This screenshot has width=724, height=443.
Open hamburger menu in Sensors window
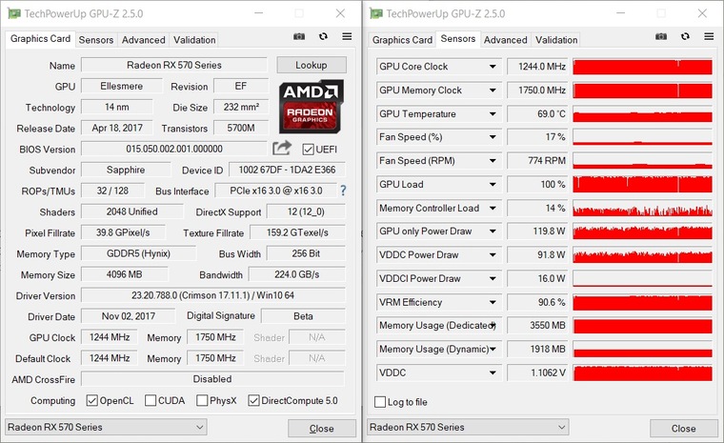click(709, 36)
